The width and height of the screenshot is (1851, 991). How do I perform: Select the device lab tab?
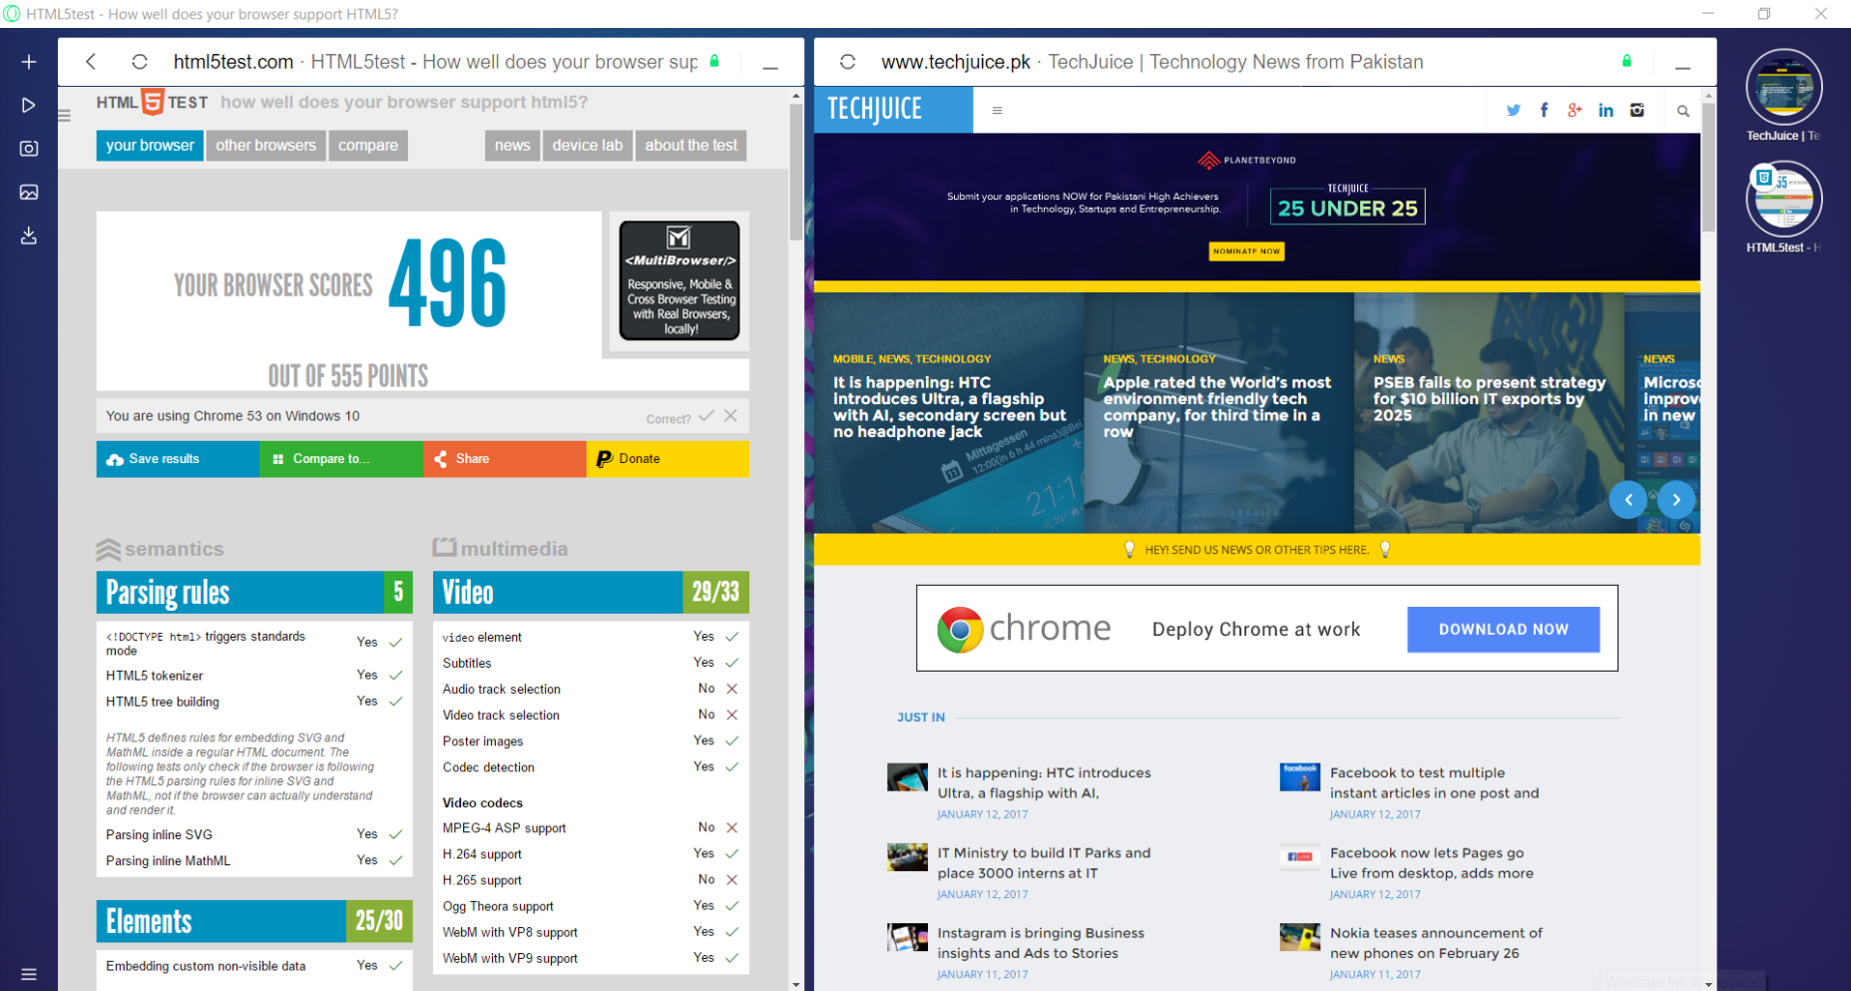click(x=587, y=146)
